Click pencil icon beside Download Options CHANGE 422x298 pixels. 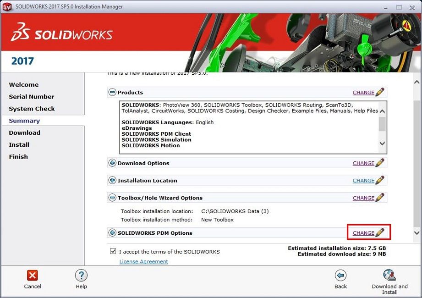(380, 163)
